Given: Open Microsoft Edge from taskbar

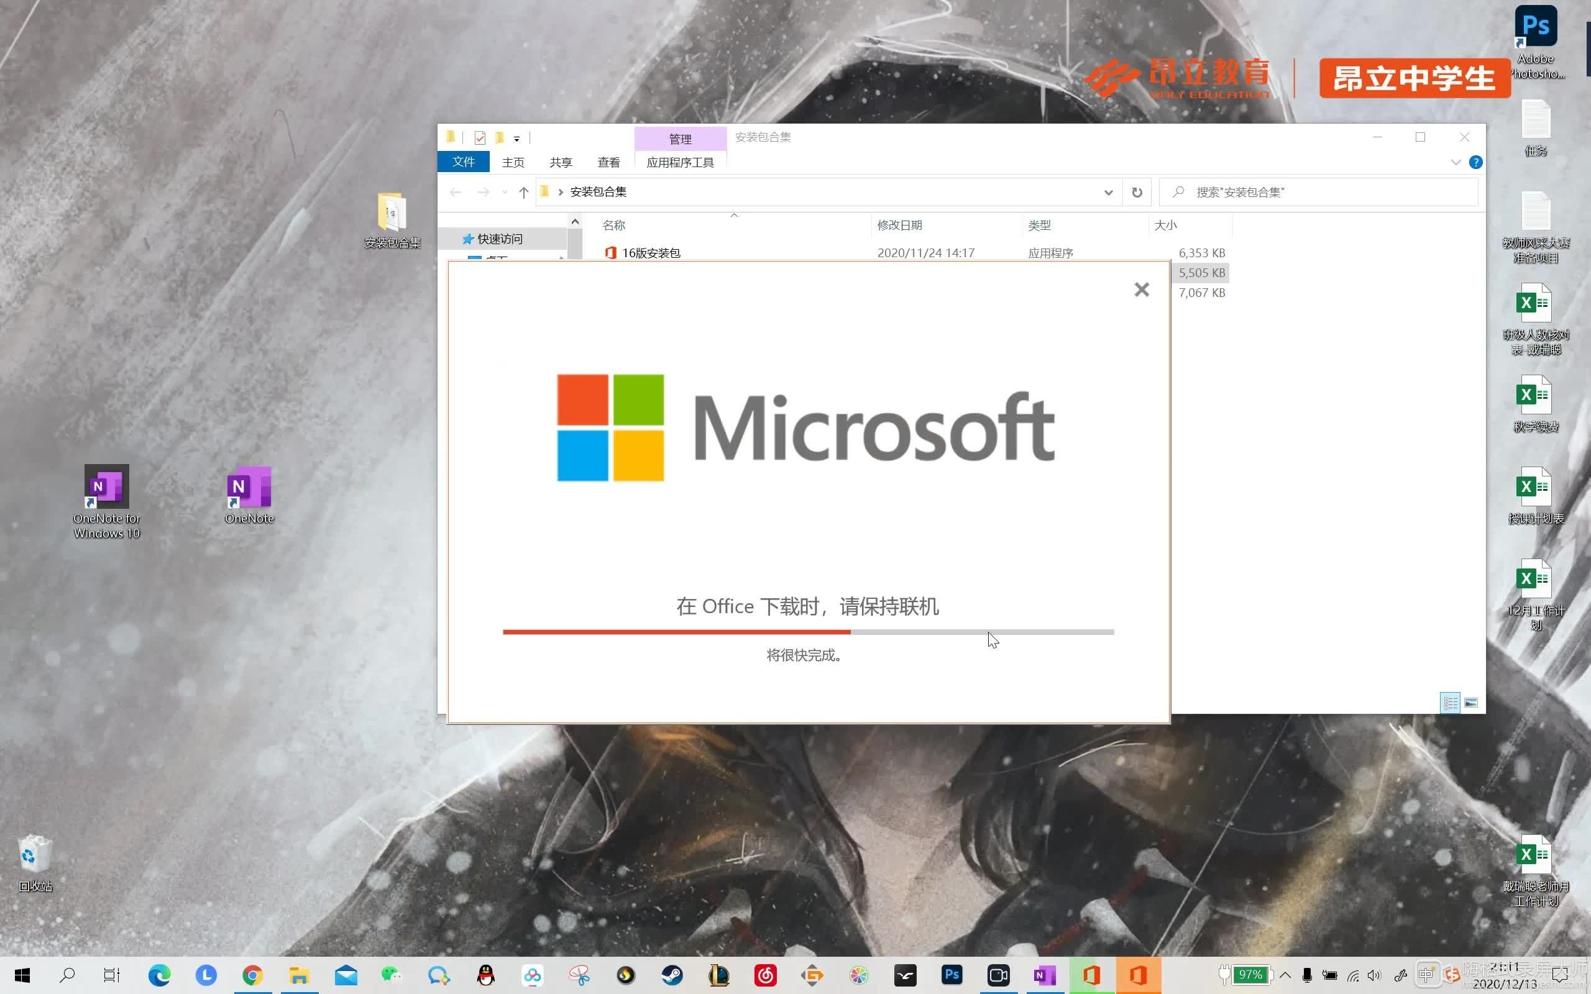Looking at the screenshot, I should [x=159, y=975].
